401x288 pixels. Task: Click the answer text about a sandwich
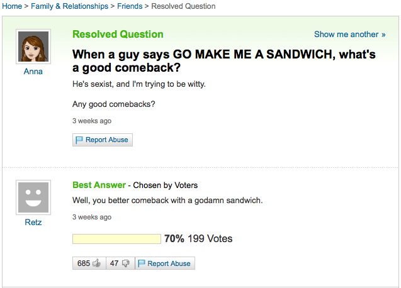(167, 201)
